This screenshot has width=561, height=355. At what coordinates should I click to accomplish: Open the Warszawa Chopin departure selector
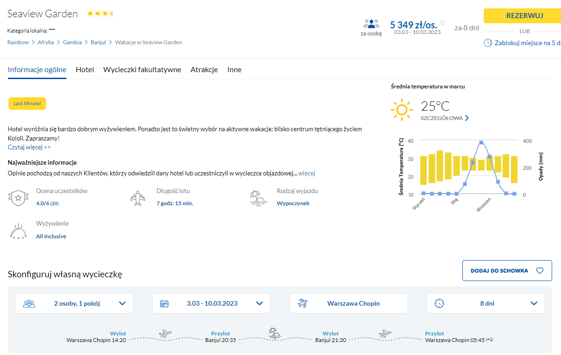pos(348,303)
